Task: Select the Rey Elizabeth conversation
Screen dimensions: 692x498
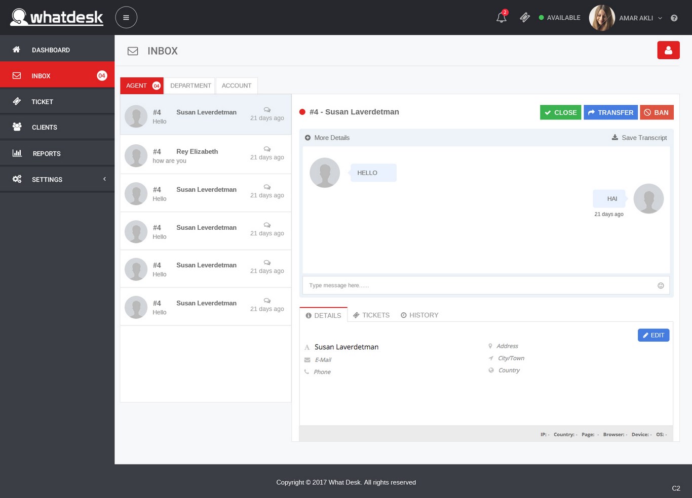Action: pos(205,155)
